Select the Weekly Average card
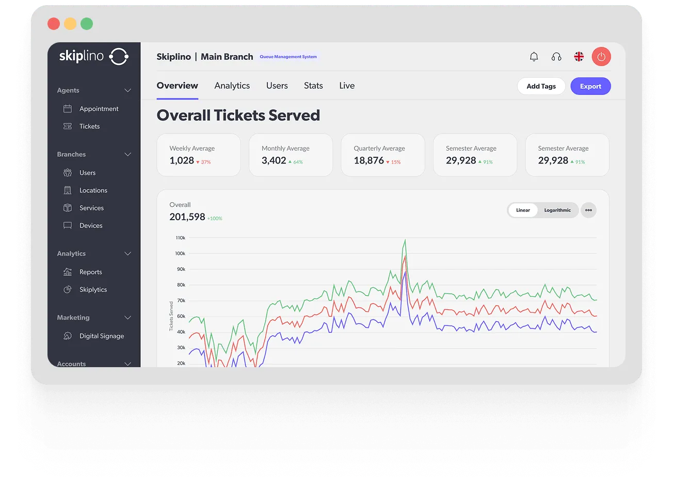Viewport: 673px width, 494px height. (x=199, y=155)
